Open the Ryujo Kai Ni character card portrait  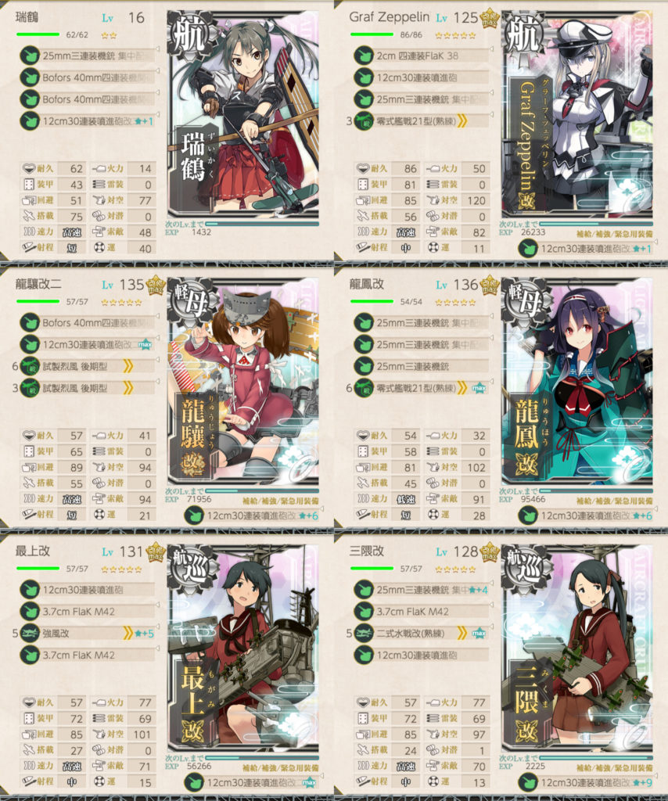point(243,382)
